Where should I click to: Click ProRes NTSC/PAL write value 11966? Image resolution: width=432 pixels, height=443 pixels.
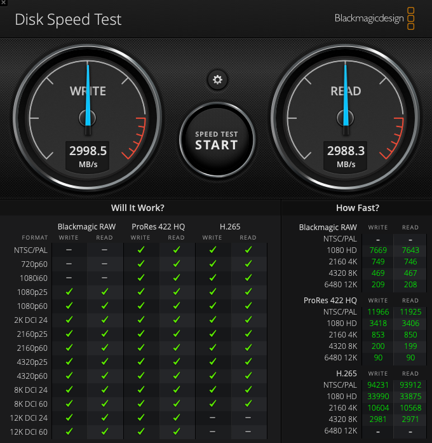point(378,312)
